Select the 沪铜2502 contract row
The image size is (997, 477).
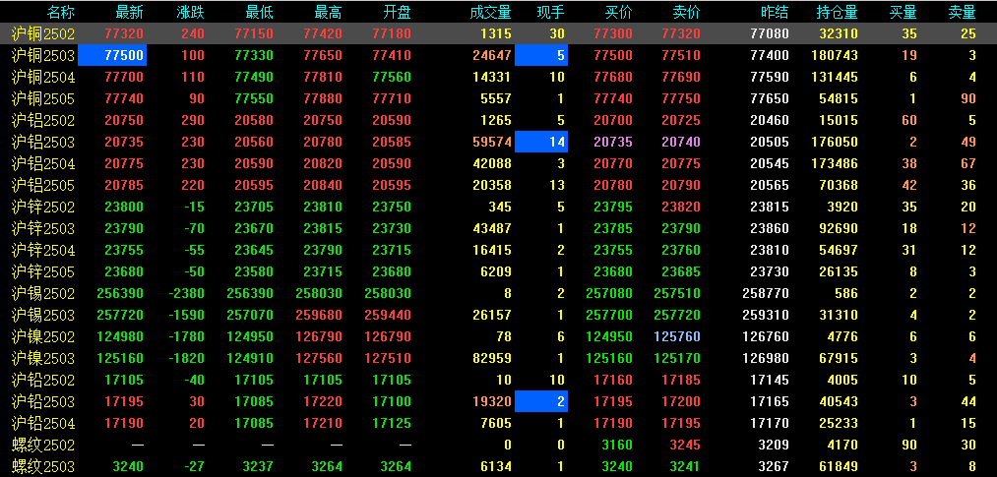[x=498, y=33]
